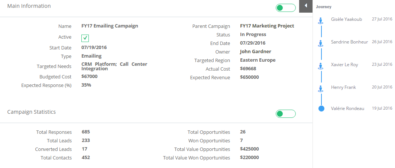This screenshot has height=168, width=395.
Task: Open the Henry Frank journey entry
Action: click(343, 87)
